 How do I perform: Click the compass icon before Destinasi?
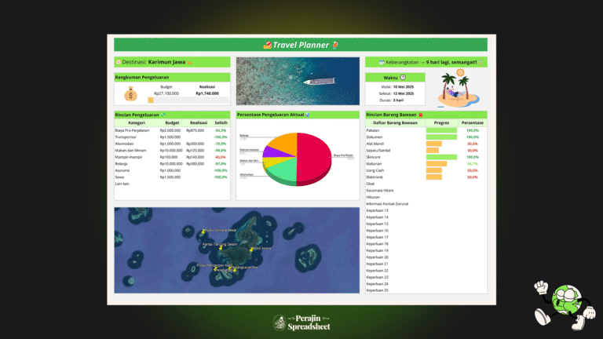click(x=119, y=62)
